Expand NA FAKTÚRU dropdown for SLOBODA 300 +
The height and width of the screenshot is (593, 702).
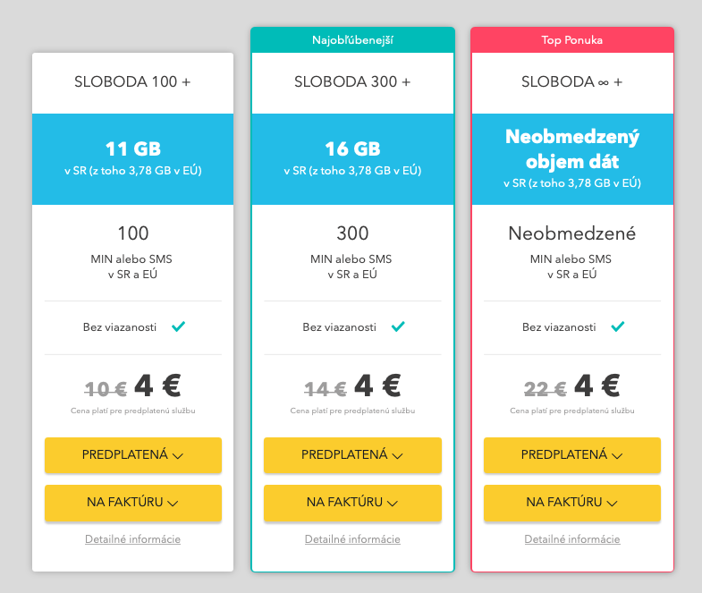point(353,503)
